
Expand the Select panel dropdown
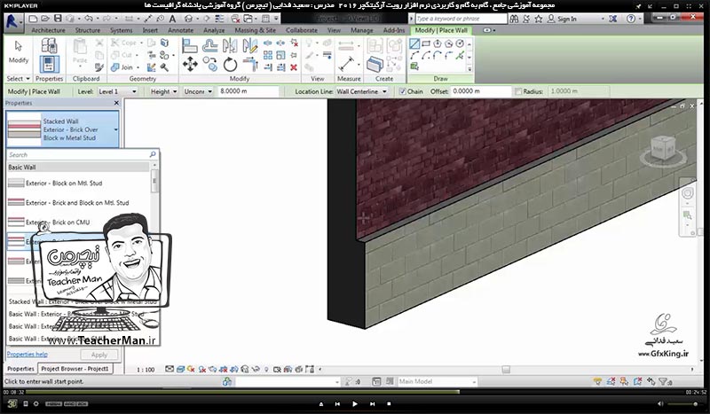(x=18, y=79)
